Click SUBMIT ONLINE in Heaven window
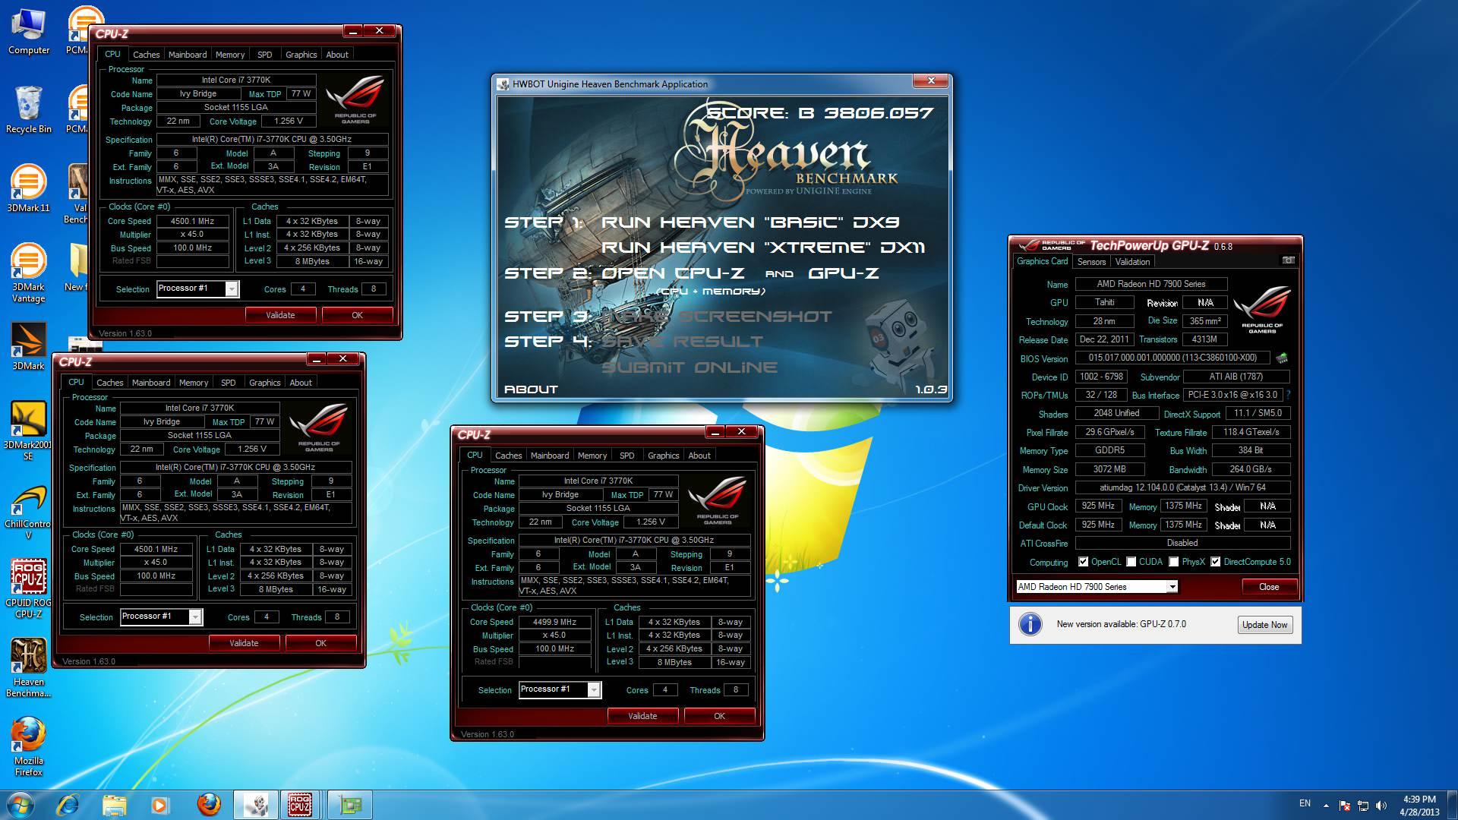Viewport: 1458px width, 820px height. [x=690, y=367]
